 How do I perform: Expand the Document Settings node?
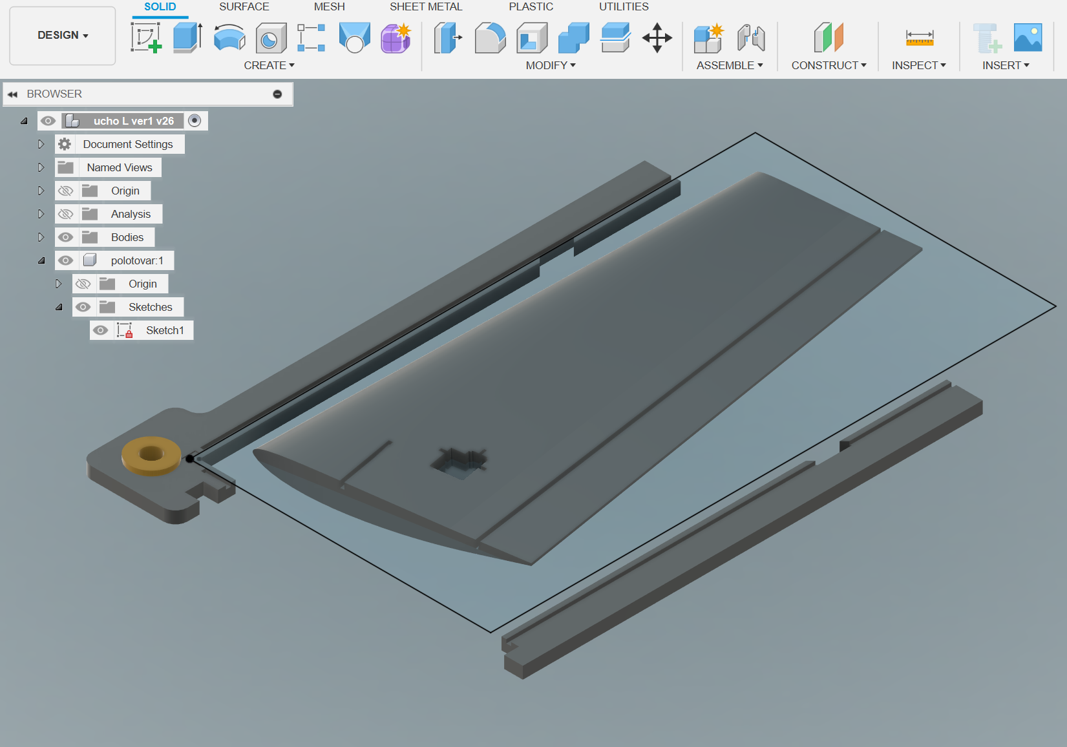click(x=41, y=144)
